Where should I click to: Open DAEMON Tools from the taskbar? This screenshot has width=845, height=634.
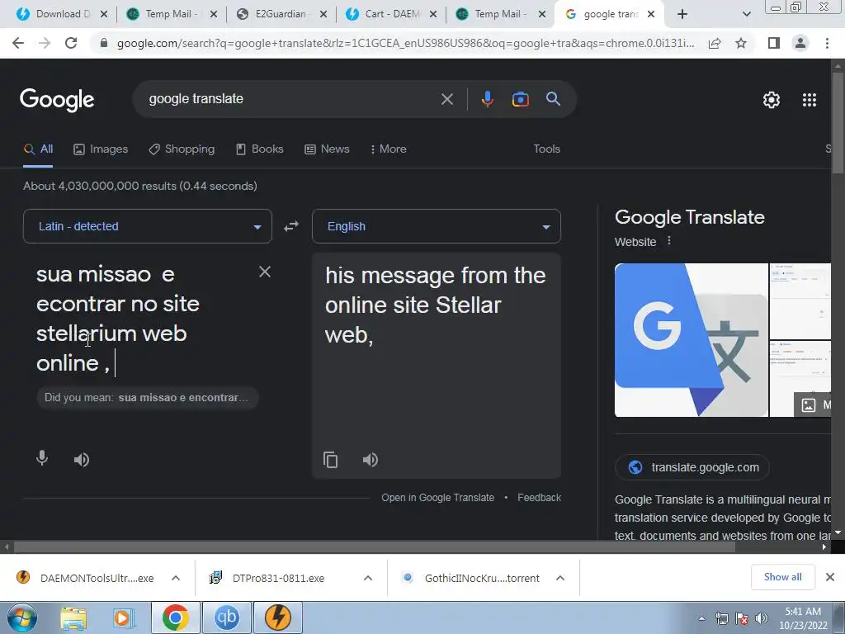point(279,618)
